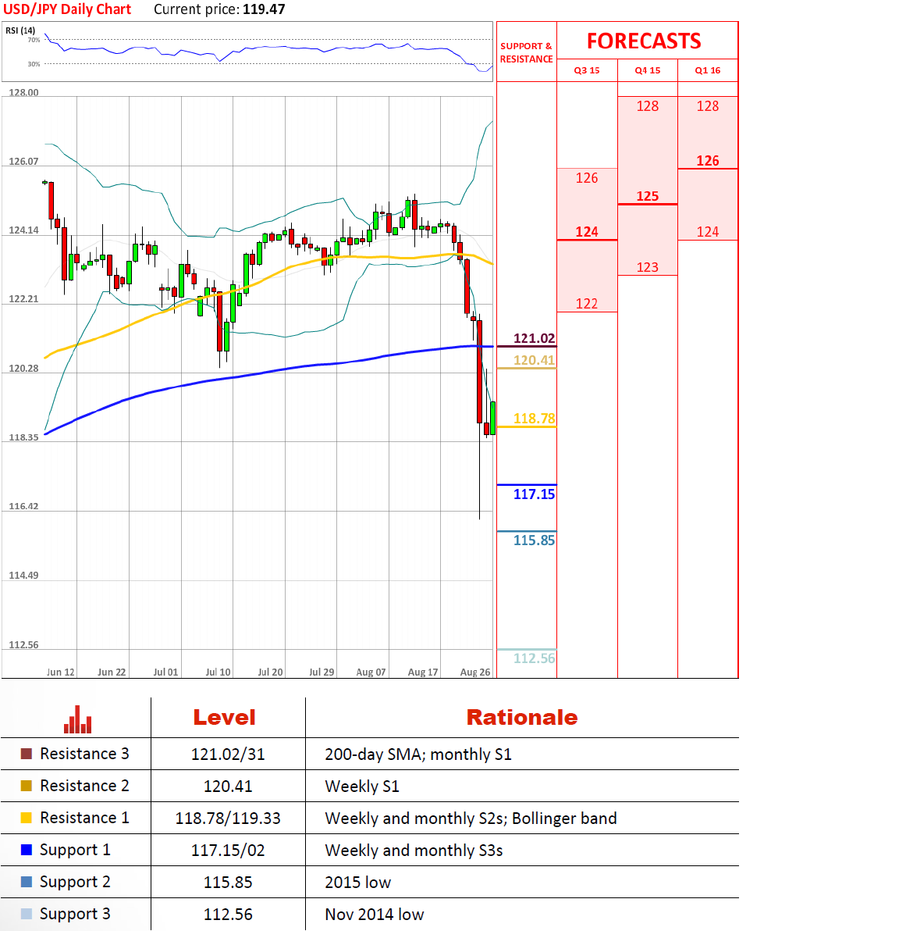Click the 118.35 price axis label
The image size is (899, 931).
tap(23, 437)
